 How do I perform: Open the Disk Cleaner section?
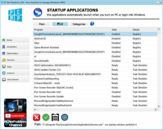click(15, 80)
